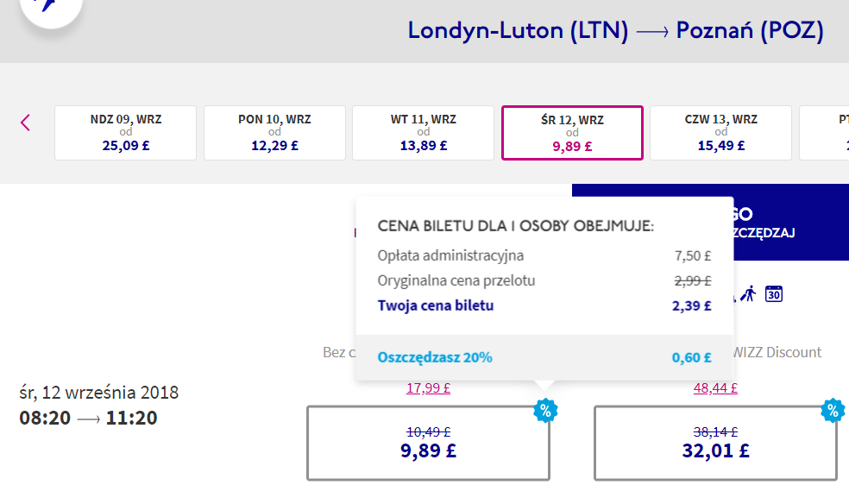The height and width of the screenshot is (485, 849).
Task: Click the 48,44 £ price link
Action: pyautogui.click(x=715, y=388)
